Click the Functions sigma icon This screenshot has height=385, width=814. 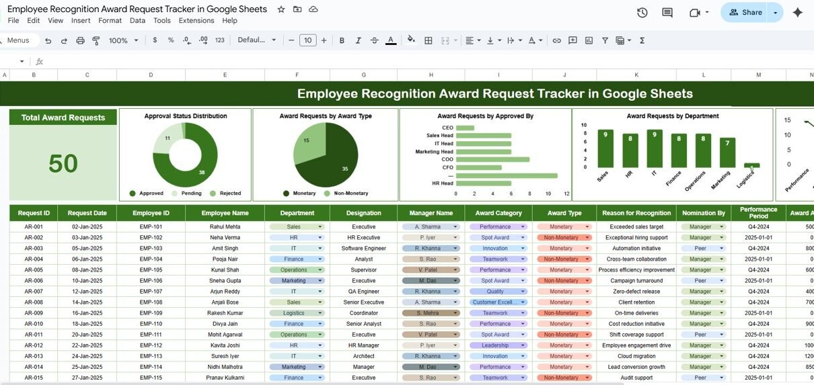642,40
